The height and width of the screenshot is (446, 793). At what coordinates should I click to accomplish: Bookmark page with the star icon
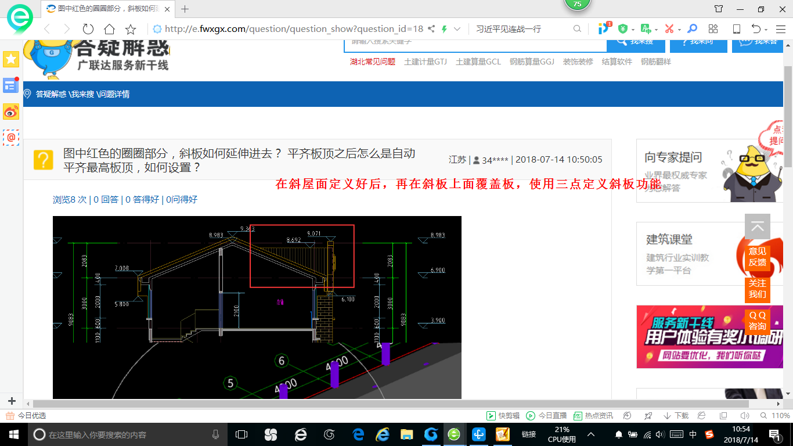(x=131, y=29)
